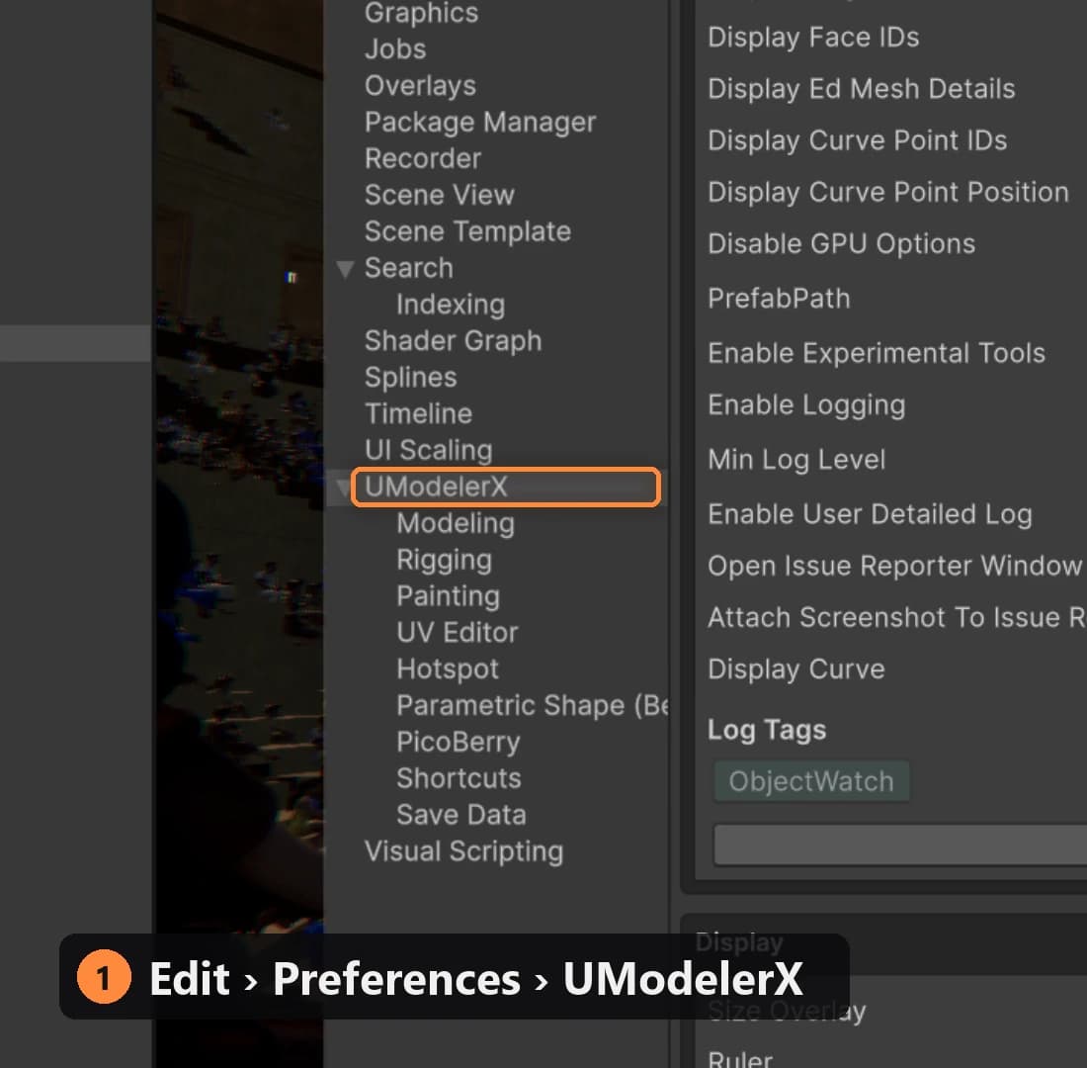Click the ObjectWatch log tag

pos(811,782)
